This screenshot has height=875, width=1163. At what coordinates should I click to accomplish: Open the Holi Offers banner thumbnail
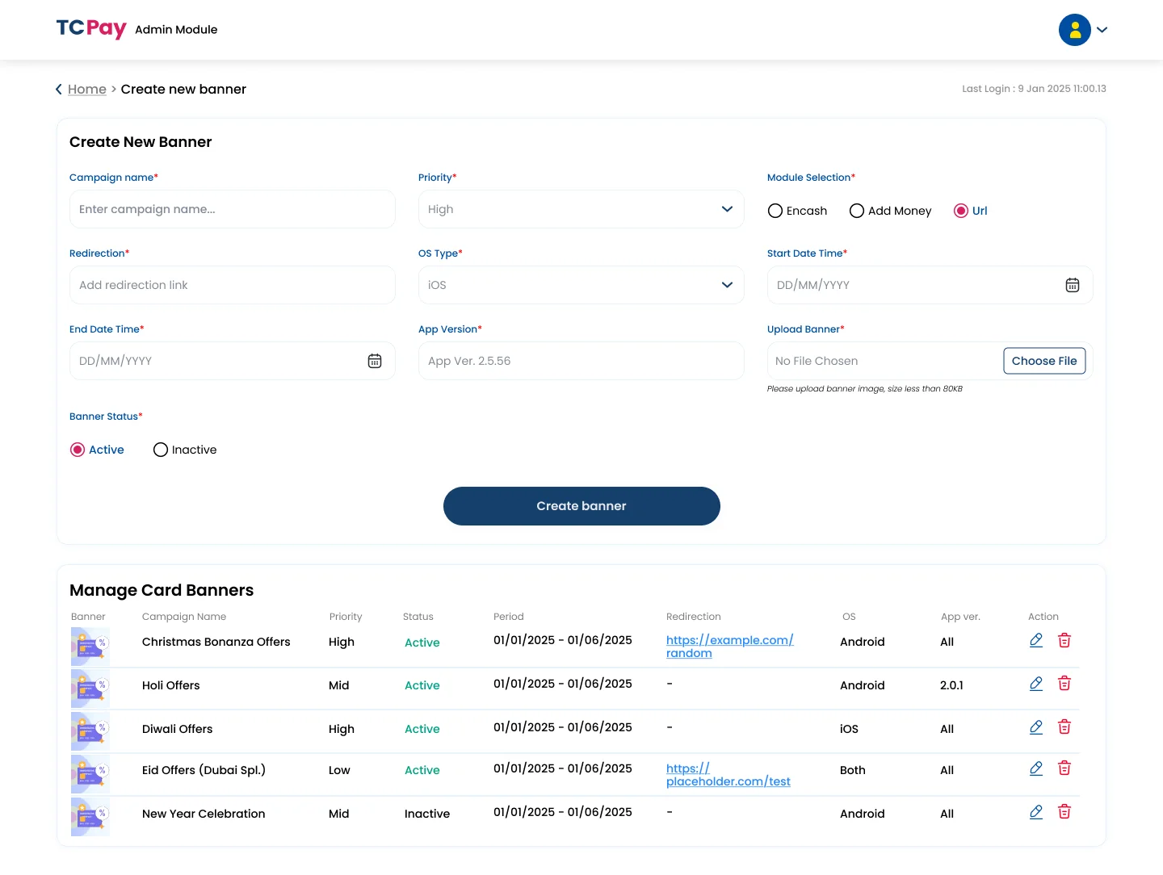[x=90, y=689]
